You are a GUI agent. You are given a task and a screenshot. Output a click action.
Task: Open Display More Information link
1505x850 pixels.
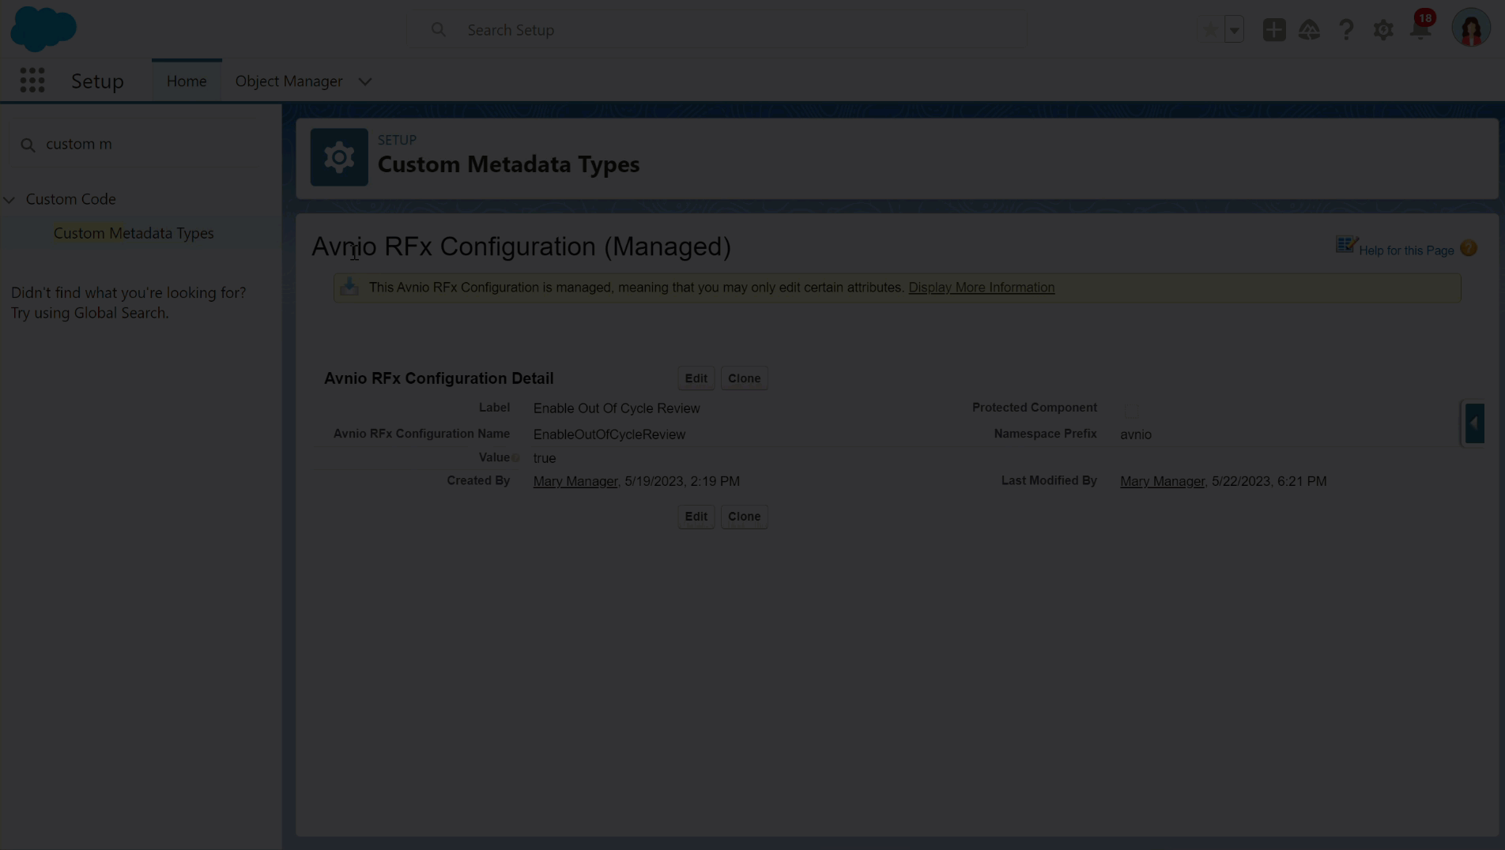pyautogui.click(x=981, y=288)
